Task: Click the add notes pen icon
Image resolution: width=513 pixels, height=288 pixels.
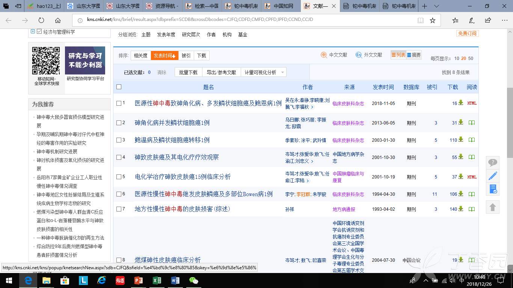Action: pyautogui.click(x=472, y=20)
